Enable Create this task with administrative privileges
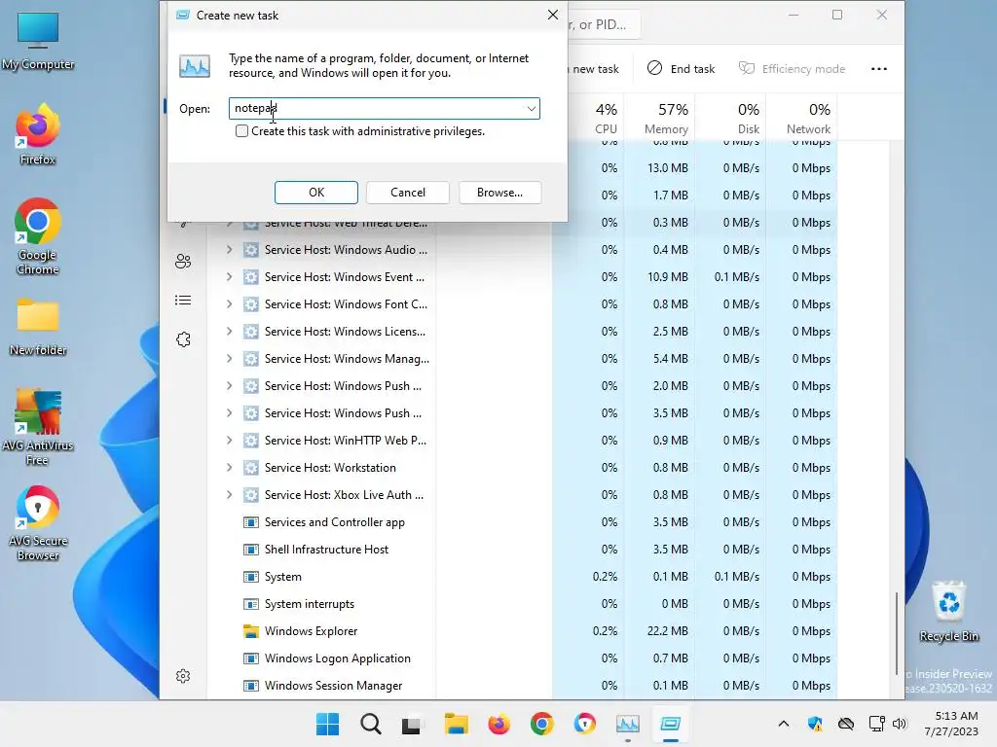This screenshot has height=747, width=997. 241,131
